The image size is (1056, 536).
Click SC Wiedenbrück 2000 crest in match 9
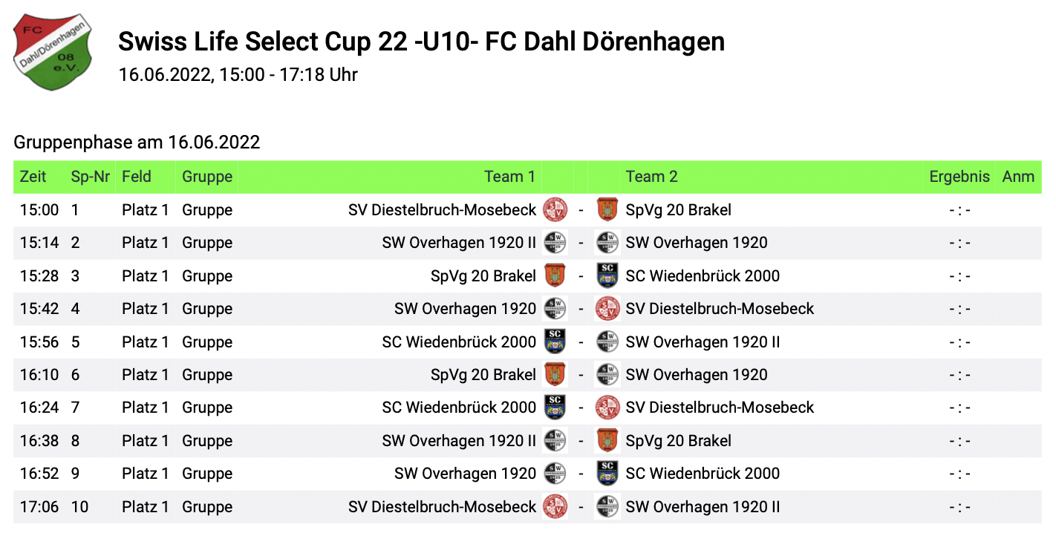point(607,474)
